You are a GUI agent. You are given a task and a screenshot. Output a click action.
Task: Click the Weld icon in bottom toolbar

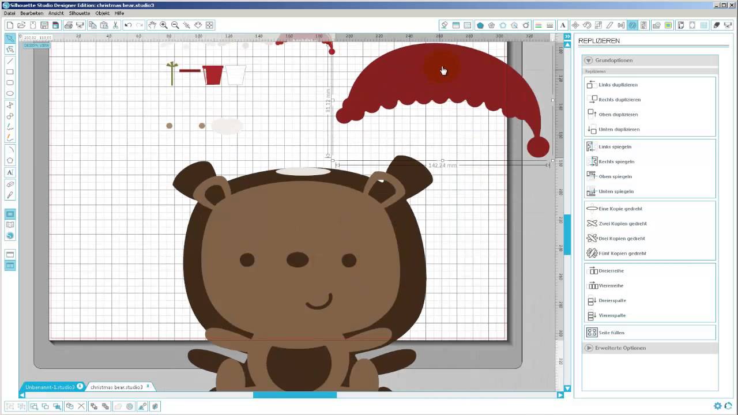[119, 406]
